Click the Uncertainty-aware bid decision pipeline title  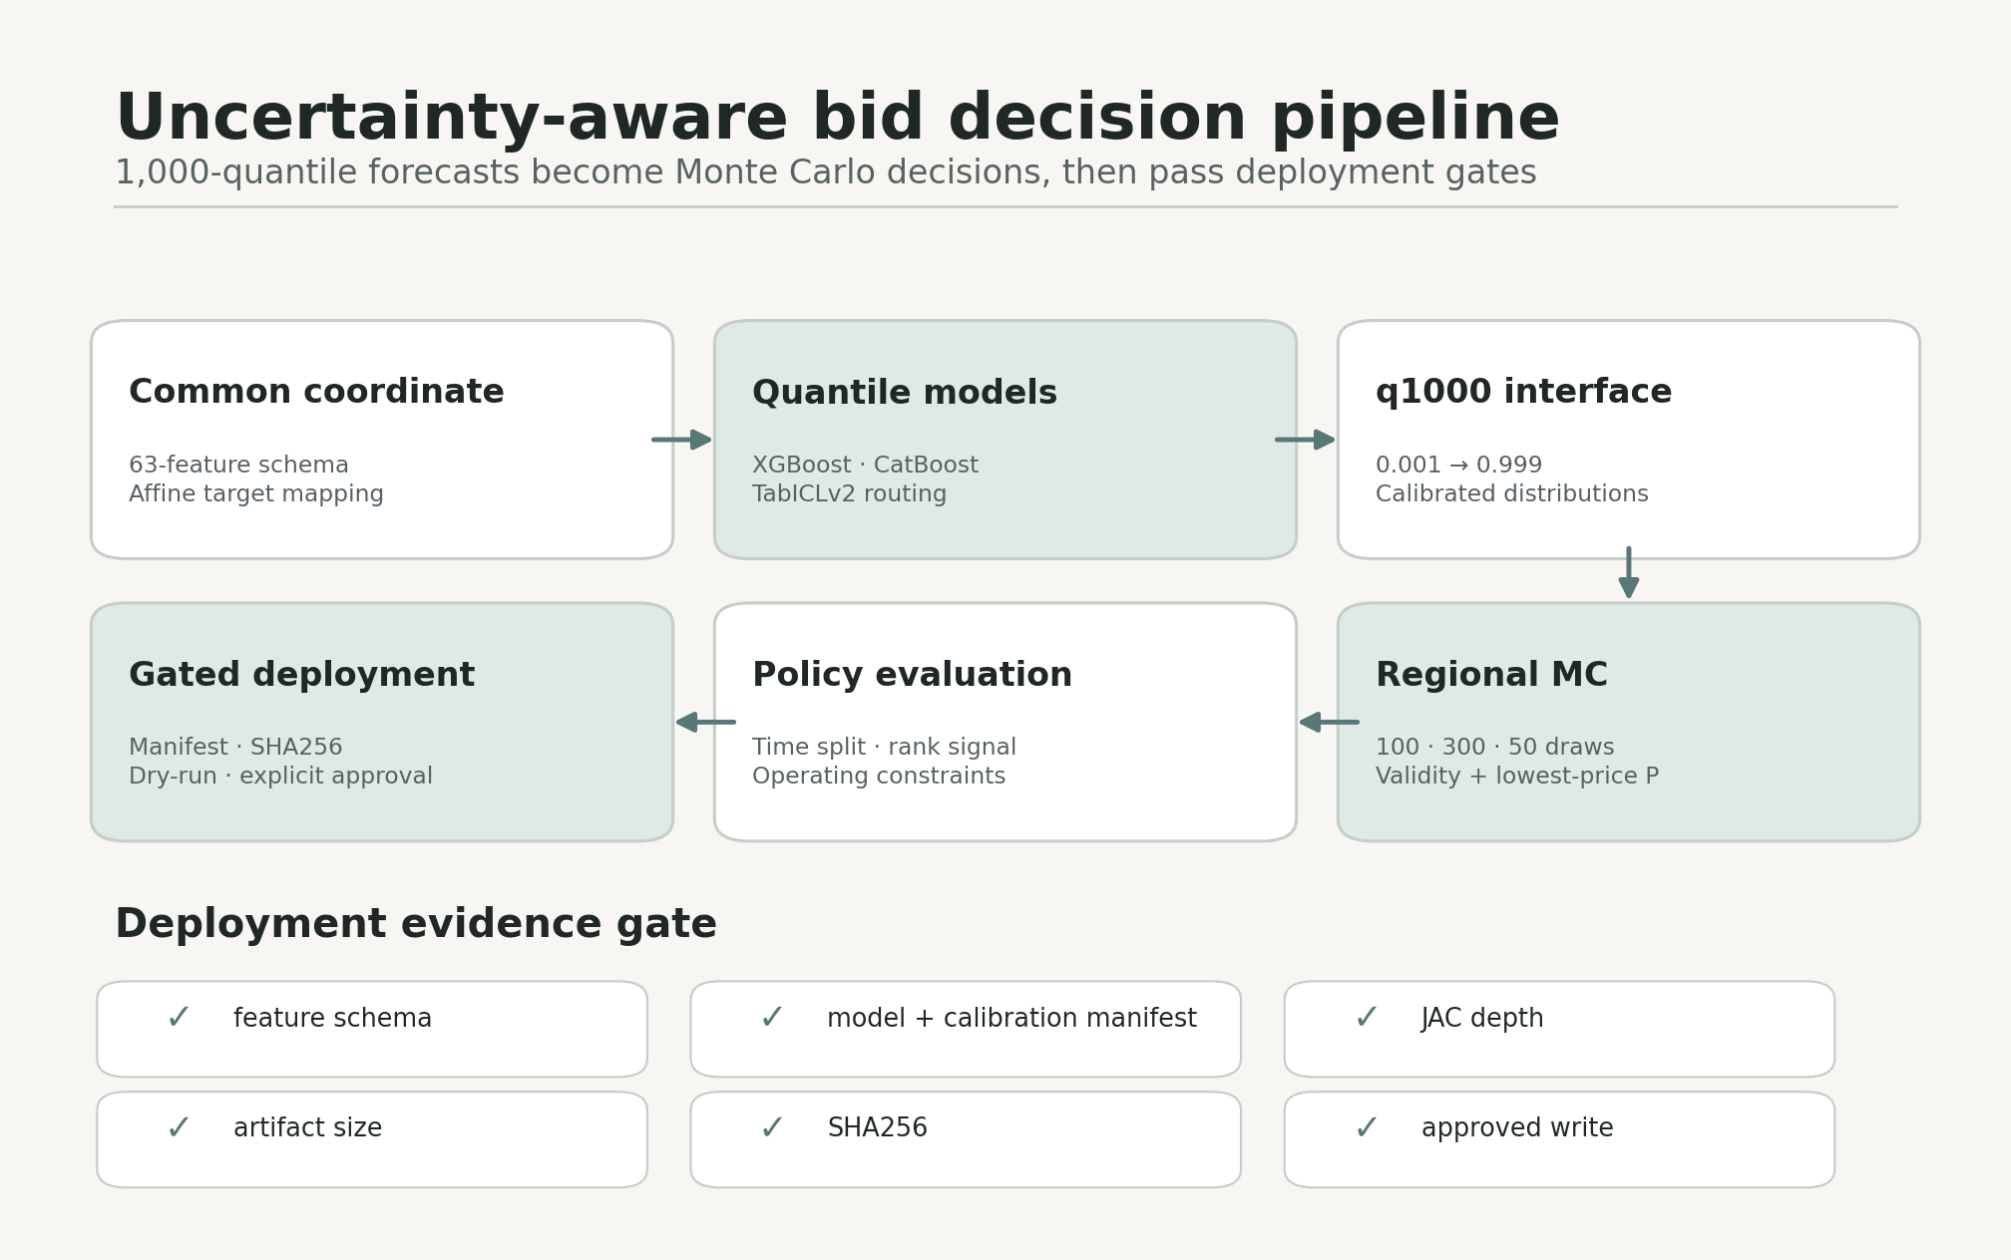coord(837,119)
